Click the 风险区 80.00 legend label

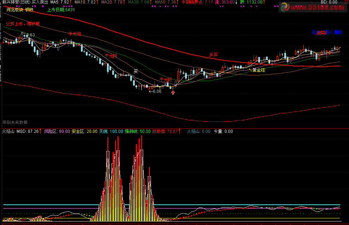57,131
